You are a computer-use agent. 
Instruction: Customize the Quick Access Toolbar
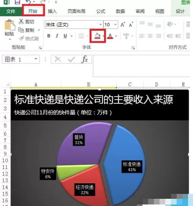[56, 2]
